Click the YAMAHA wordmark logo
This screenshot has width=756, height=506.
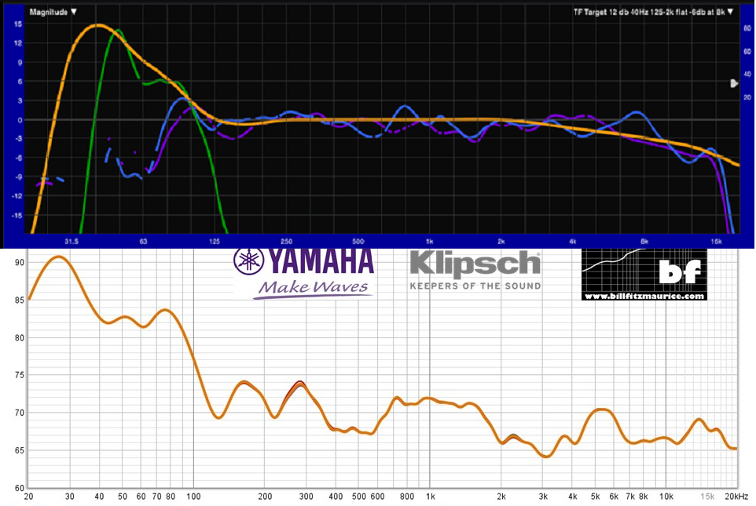point(322,261)
